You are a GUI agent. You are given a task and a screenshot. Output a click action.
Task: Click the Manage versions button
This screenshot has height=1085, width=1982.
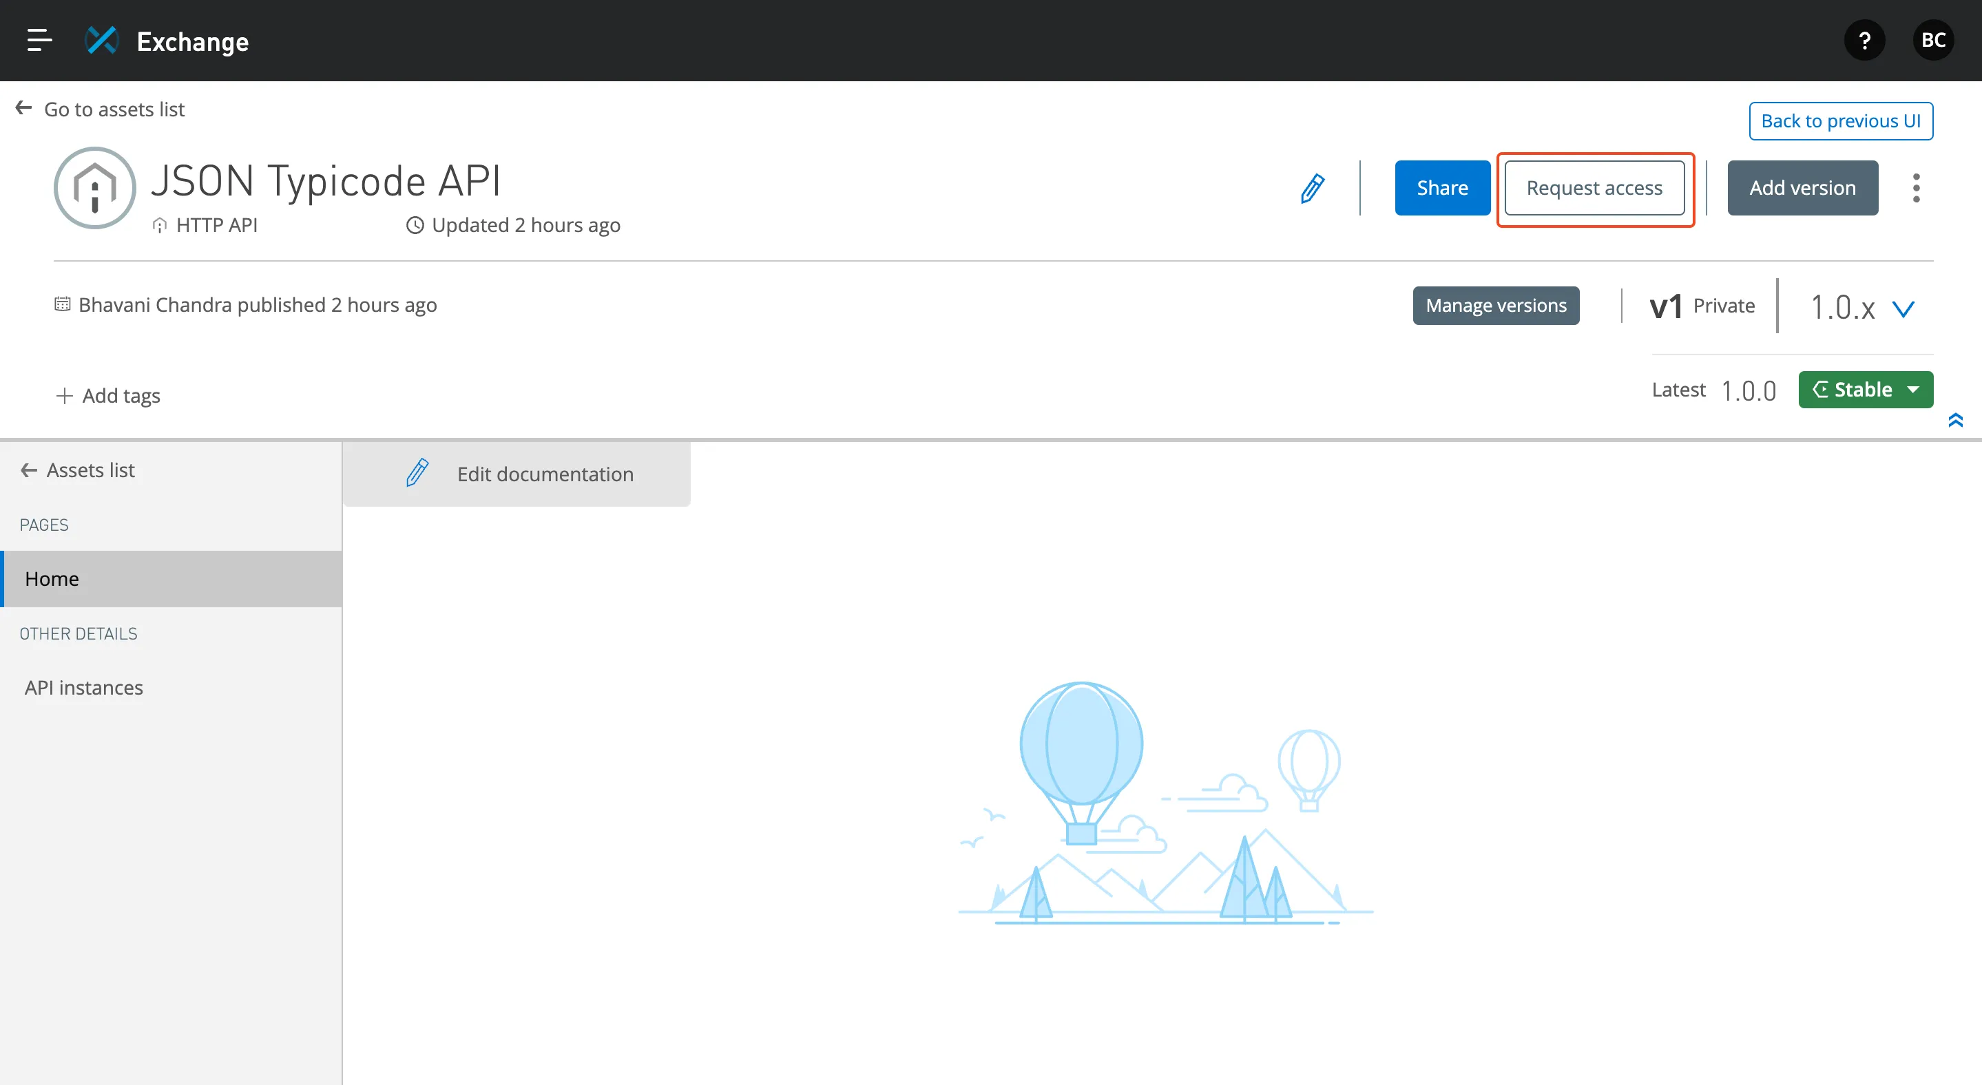click(x=1496, y=305)
